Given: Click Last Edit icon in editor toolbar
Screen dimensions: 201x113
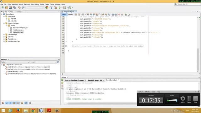Looking at the screenshot, I should pos(76,15).
